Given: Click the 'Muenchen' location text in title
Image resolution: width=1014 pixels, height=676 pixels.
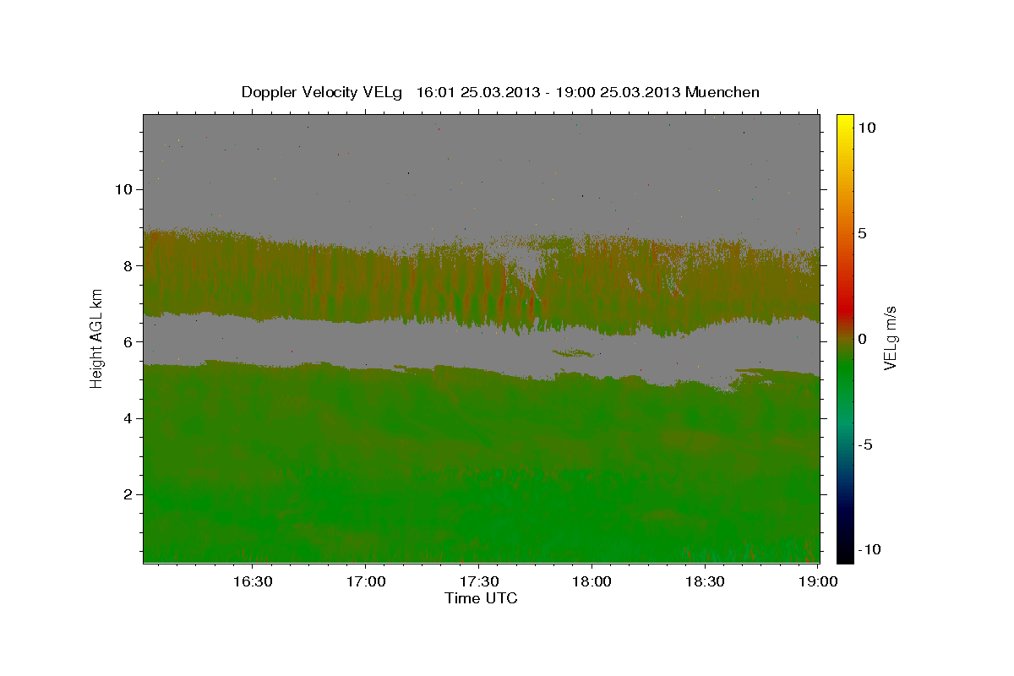Looking at the screenshot, I should click(723, 92).
